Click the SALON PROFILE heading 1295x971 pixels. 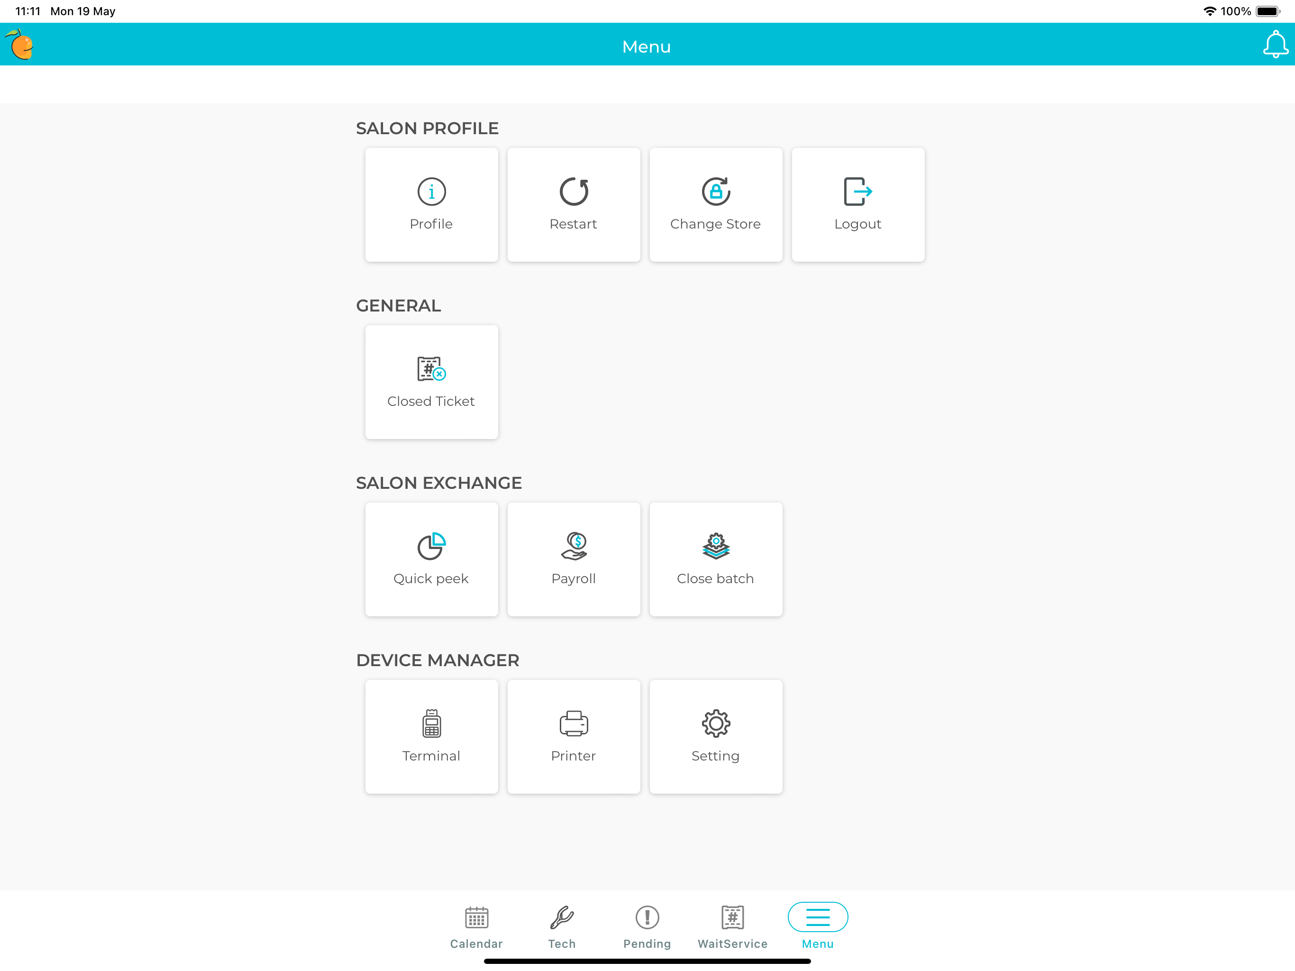428,128
